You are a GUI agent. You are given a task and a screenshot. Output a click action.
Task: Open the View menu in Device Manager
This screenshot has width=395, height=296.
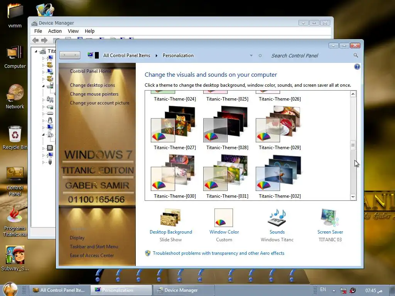73,31
